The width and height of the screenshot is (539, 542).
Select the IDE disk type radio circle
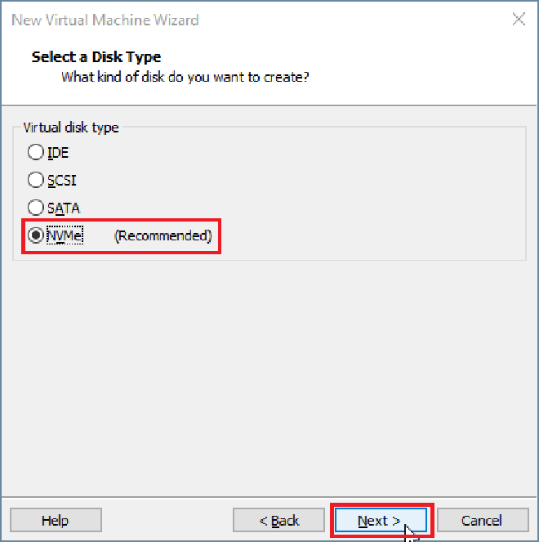(36, 152)
